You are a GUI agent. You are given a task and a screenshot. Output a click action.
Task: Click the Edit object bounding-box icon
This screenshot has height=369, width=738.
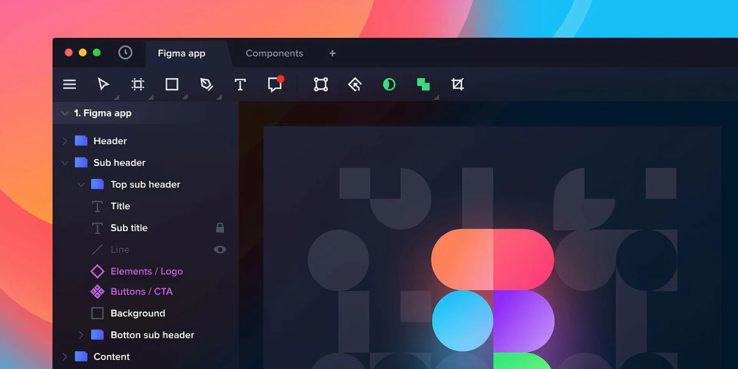coord(321,84)
